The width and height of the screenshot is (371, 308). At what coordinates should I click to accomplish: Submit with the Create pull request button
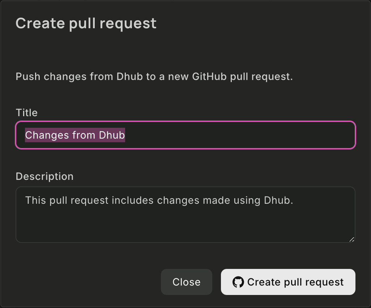coord(288,282)
